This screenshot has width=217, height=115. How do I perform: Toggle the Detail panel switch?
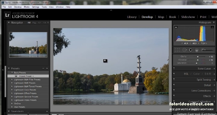(x=174, y=85)
